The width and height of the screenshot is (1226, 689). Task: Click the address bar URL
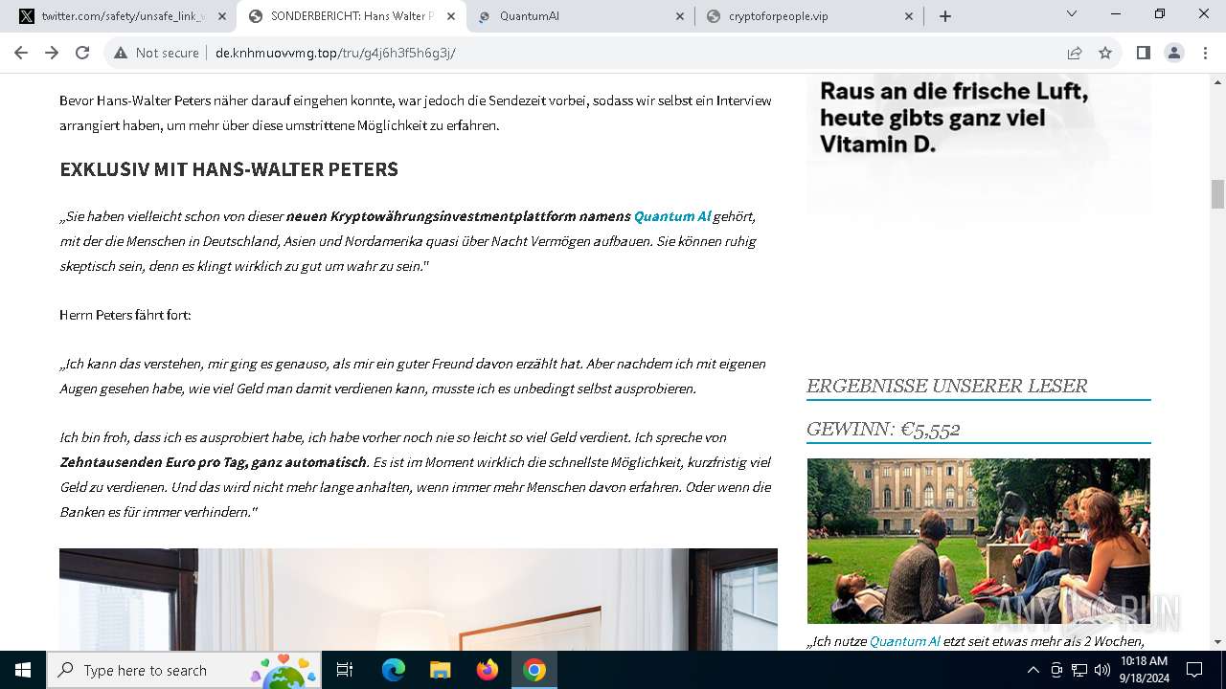click(335, 53)
